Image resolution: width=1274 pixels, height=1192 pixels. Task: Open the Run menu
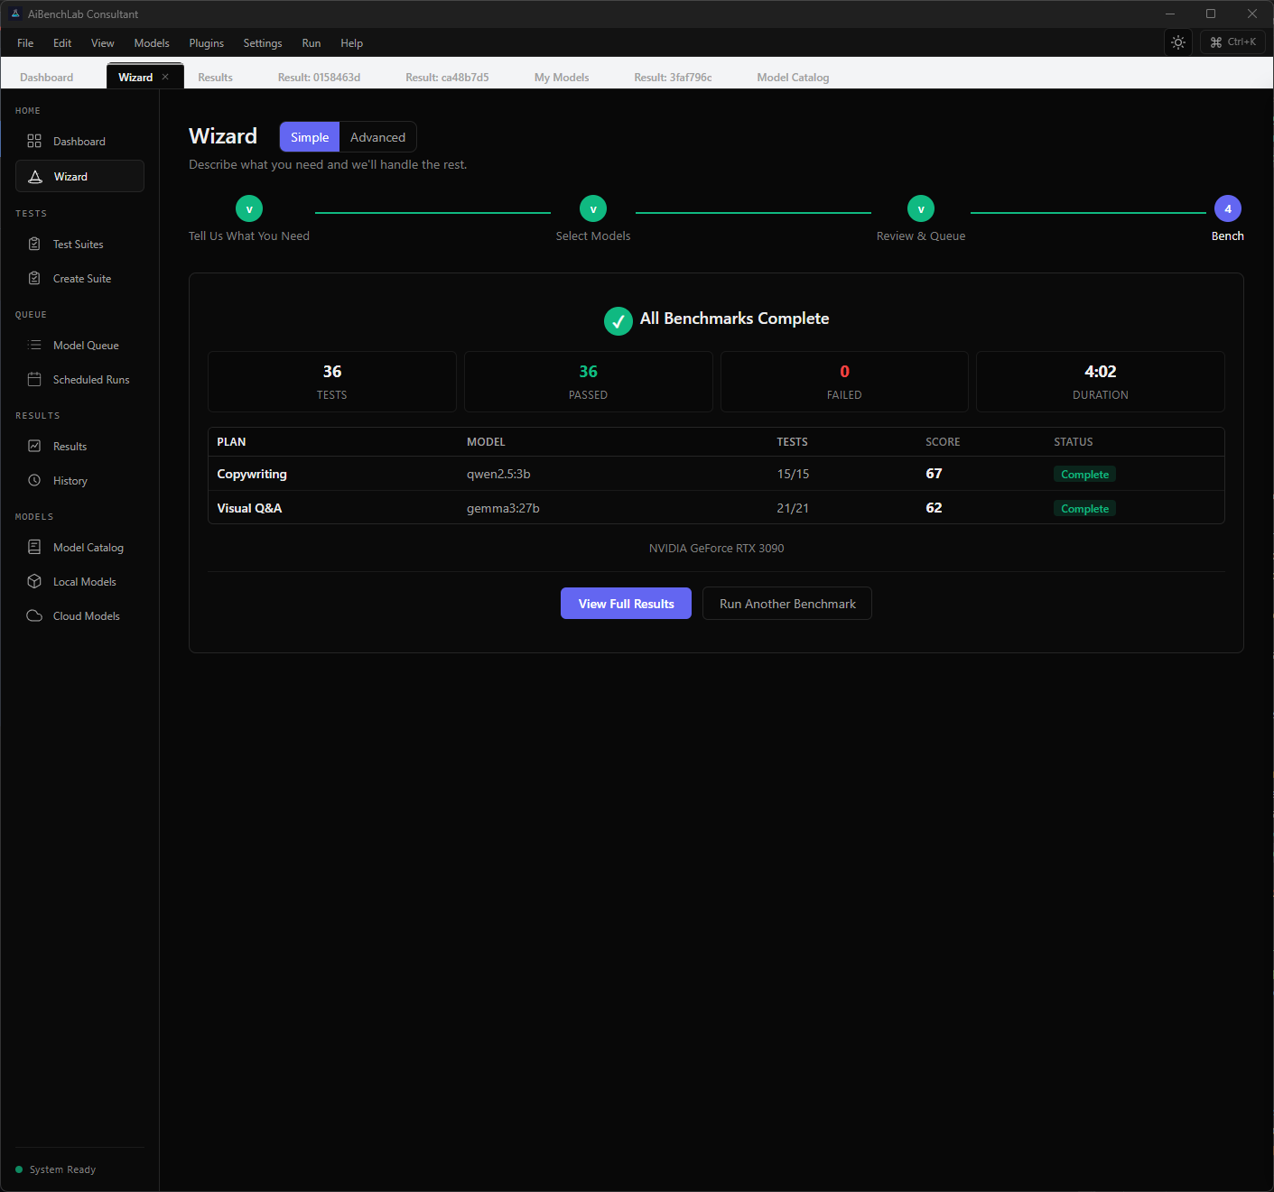[x=312, y=43]
